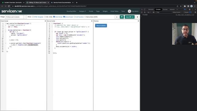
Task: Click the green preview eye button
Action: [x=122, y=17]
